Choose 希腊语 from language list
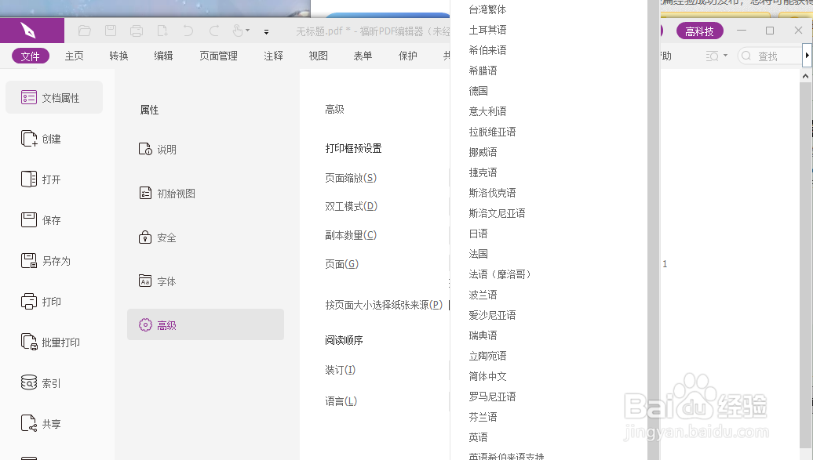813x460 pixels. pos(483,71)
